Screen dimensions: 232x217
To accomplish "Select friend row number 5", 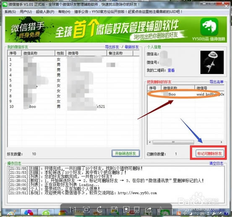I will coord(73,80).
